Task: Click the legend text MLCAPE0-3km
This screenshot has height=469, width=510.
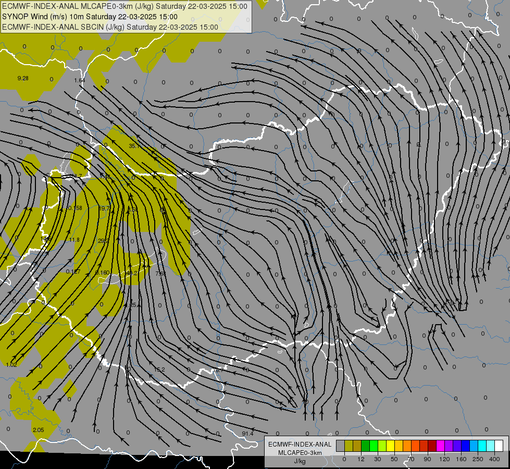Action: 300,453
